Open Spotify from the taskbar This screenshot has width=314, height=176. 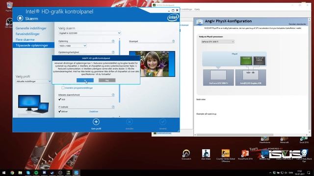tap(36, 173)
